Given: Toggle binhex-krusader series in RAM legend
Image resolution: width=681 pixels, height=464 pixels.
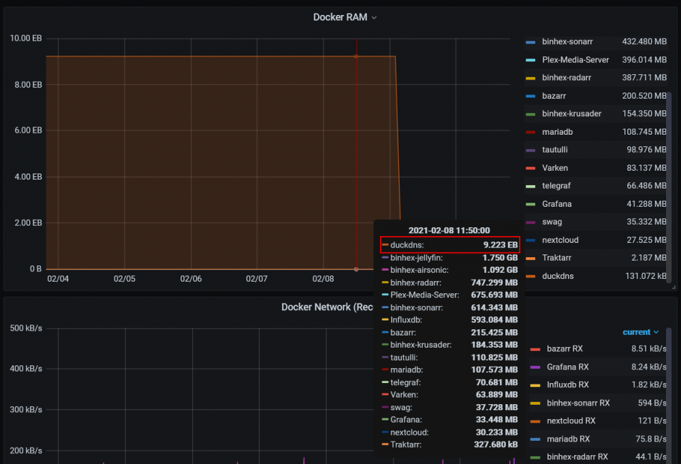Looking at the screenshot, I should coord(571,114).
